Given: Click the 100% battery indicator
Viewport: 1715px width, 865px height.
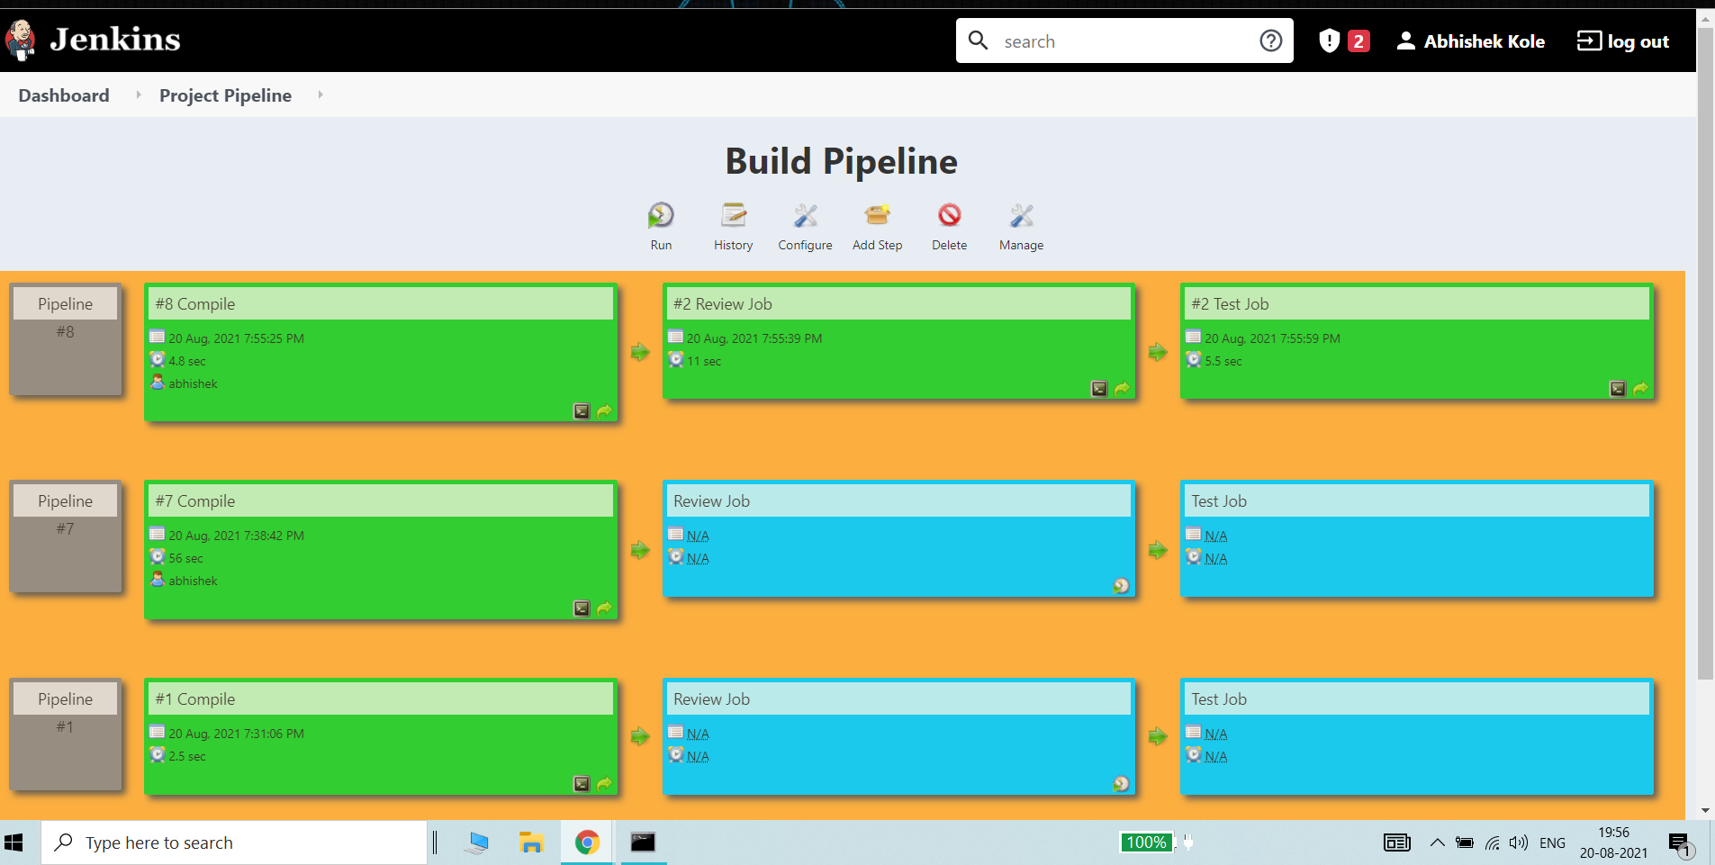Looking at the screenshot, I should click(1145, 842).
